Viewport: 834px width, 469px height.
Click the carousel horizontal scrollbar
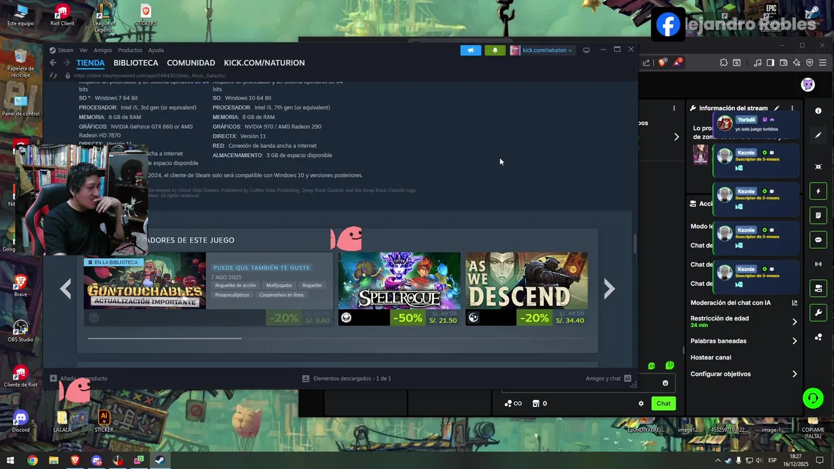pos(165,338)
